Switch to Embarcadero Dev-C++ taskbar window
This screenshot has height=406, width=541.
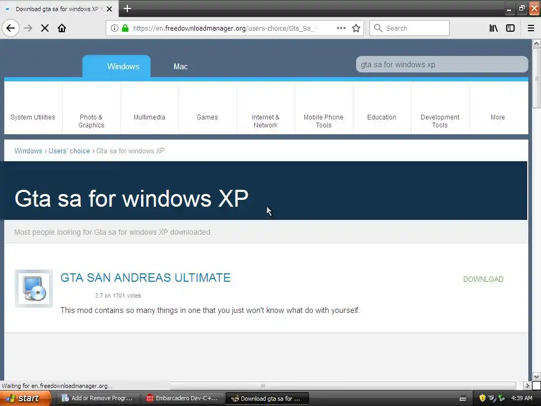pyautogui.click(x=182, y=398)
